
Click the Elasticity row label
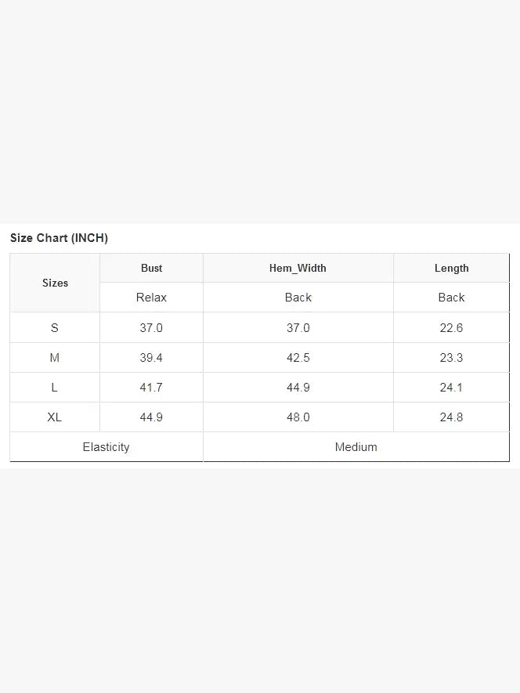click(x=107, y=447)
